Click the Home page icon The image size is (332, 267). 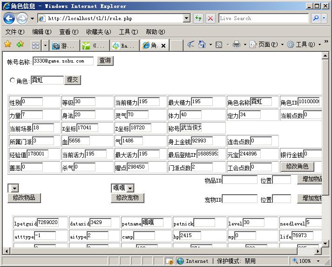[x=202, y=45]
